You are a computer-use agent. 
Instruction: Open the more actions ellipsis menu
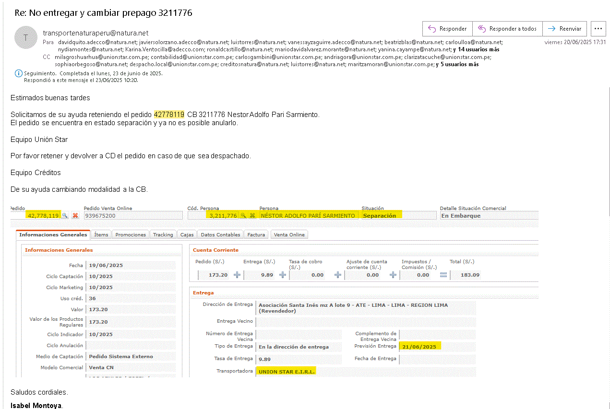click(598, 29)
